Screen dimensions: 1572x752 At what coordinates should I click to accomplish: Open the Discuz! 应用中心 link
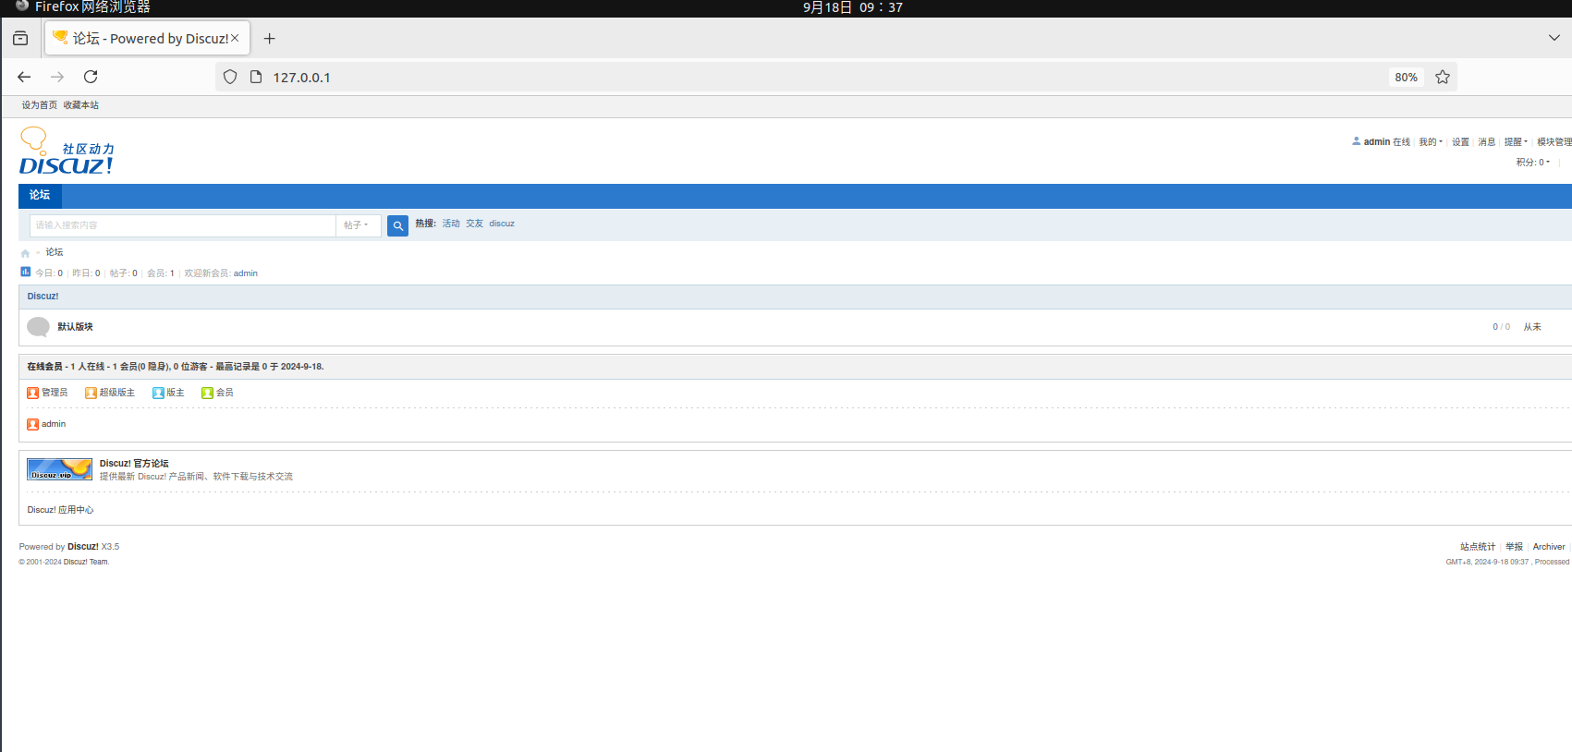(x=60, y=510)
